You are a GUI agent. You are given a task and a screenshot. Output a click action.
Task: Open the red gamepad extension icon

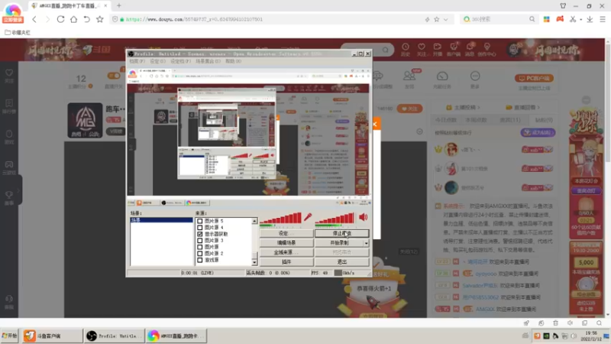[x=560, y=18]
